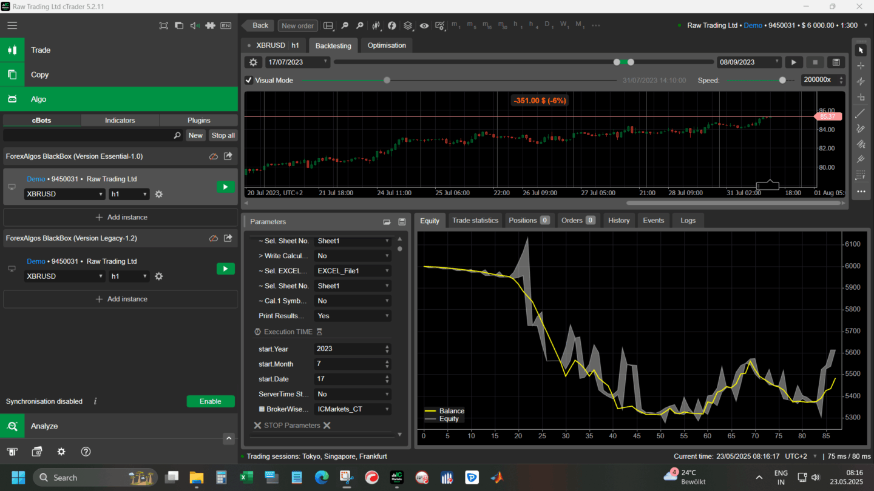Screen dimensions: 874x491
Task: Adjust the backtesting Speed slider handle
Action: pyautogui.click(x=782, y=80)
